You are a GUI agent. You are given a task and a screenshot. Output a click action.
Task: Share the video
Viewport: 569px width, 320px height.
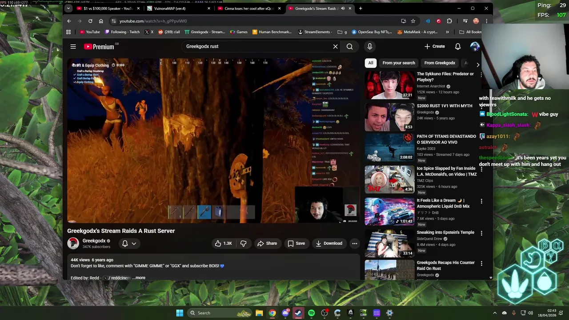(x=267, y=243)
